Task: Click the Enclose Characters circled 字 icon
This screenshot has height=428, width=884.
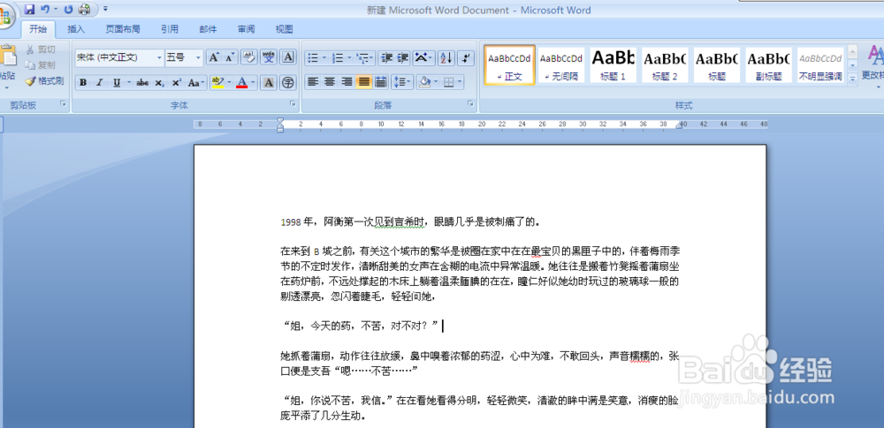Action: pos(288,83)
